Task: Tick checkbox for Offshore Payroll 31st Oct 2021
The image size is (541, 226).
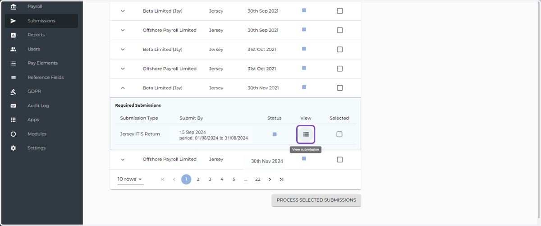Action: tap(339, 69)
